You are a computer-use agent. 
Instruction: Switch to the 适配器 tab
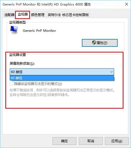click(x=9, y=15)
